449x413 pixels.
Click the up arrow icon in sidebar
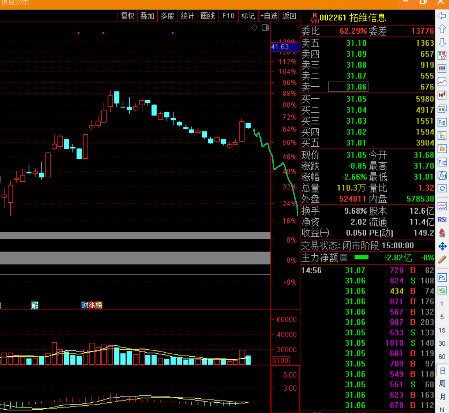tap(442, 29)
